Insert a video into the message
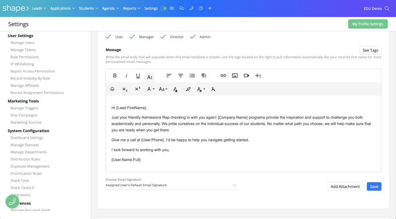This screenshot has height=219, width=396. click(x=246, y=76)
